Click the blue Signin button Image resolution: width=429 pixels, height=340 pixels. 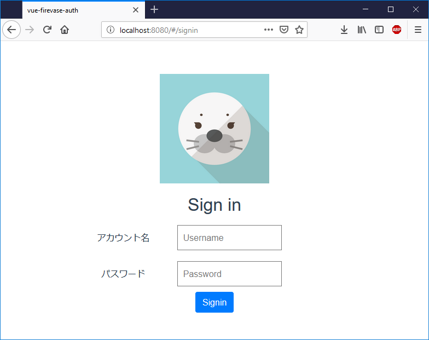click(215, 302)
